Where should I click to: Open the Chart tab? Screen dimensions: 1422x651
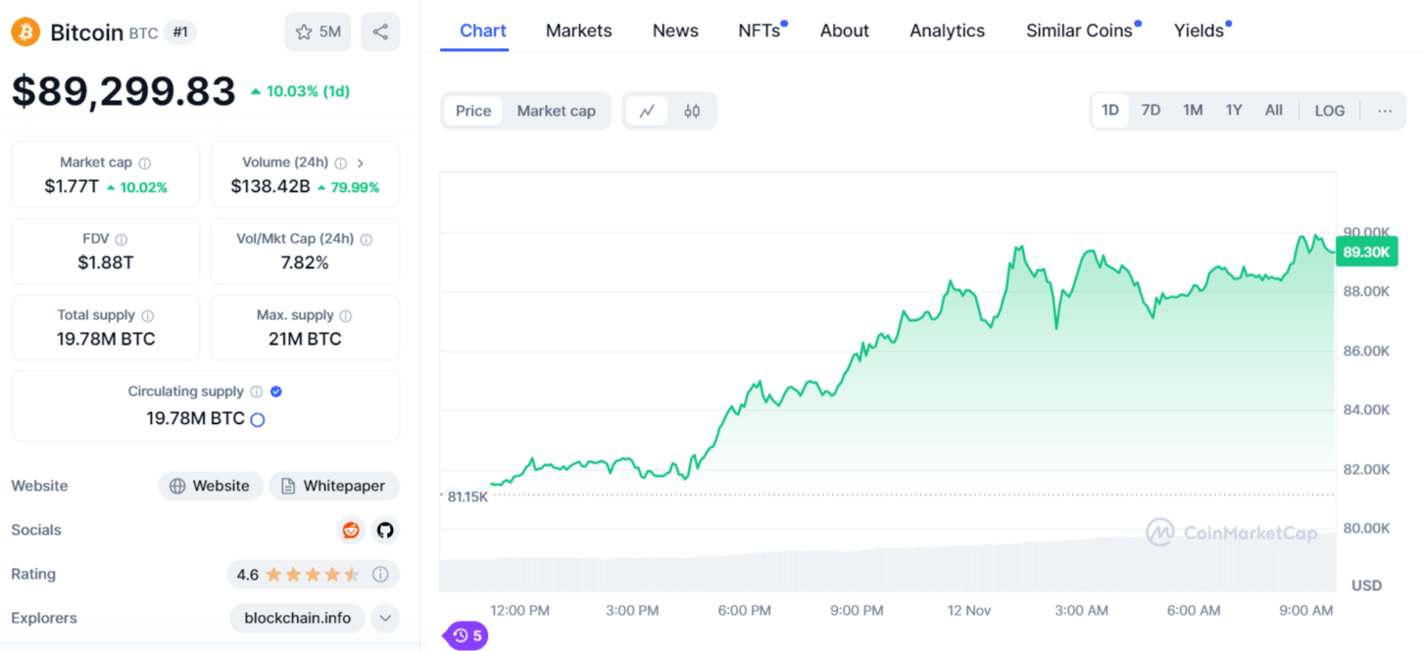(483, 30)
